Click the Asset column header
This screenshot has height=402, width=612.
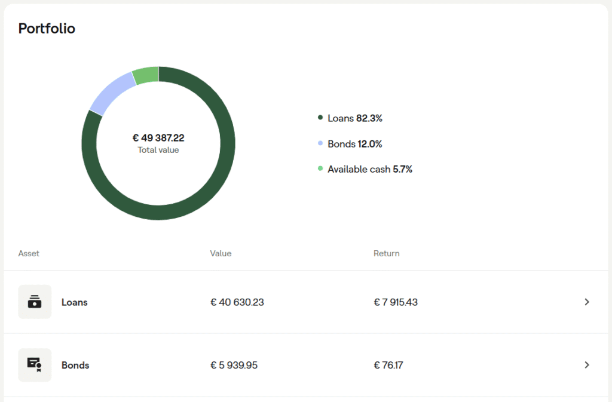pyautogui.click(x=29, y=253)
